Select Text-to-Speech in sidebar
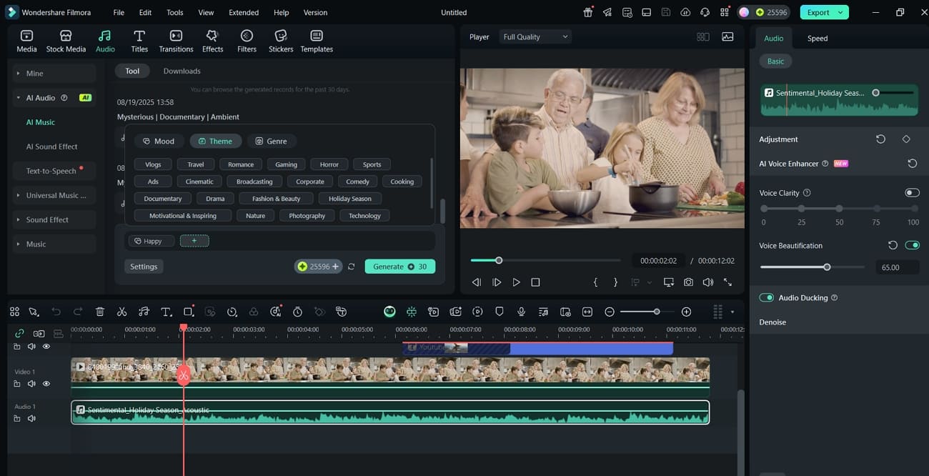929x476 pixels. tap(51, 171)
